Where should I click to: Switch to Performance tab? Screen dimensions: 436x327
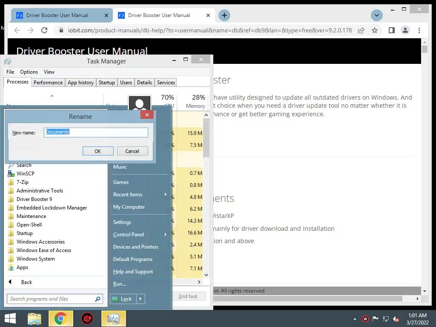(48, 83)
